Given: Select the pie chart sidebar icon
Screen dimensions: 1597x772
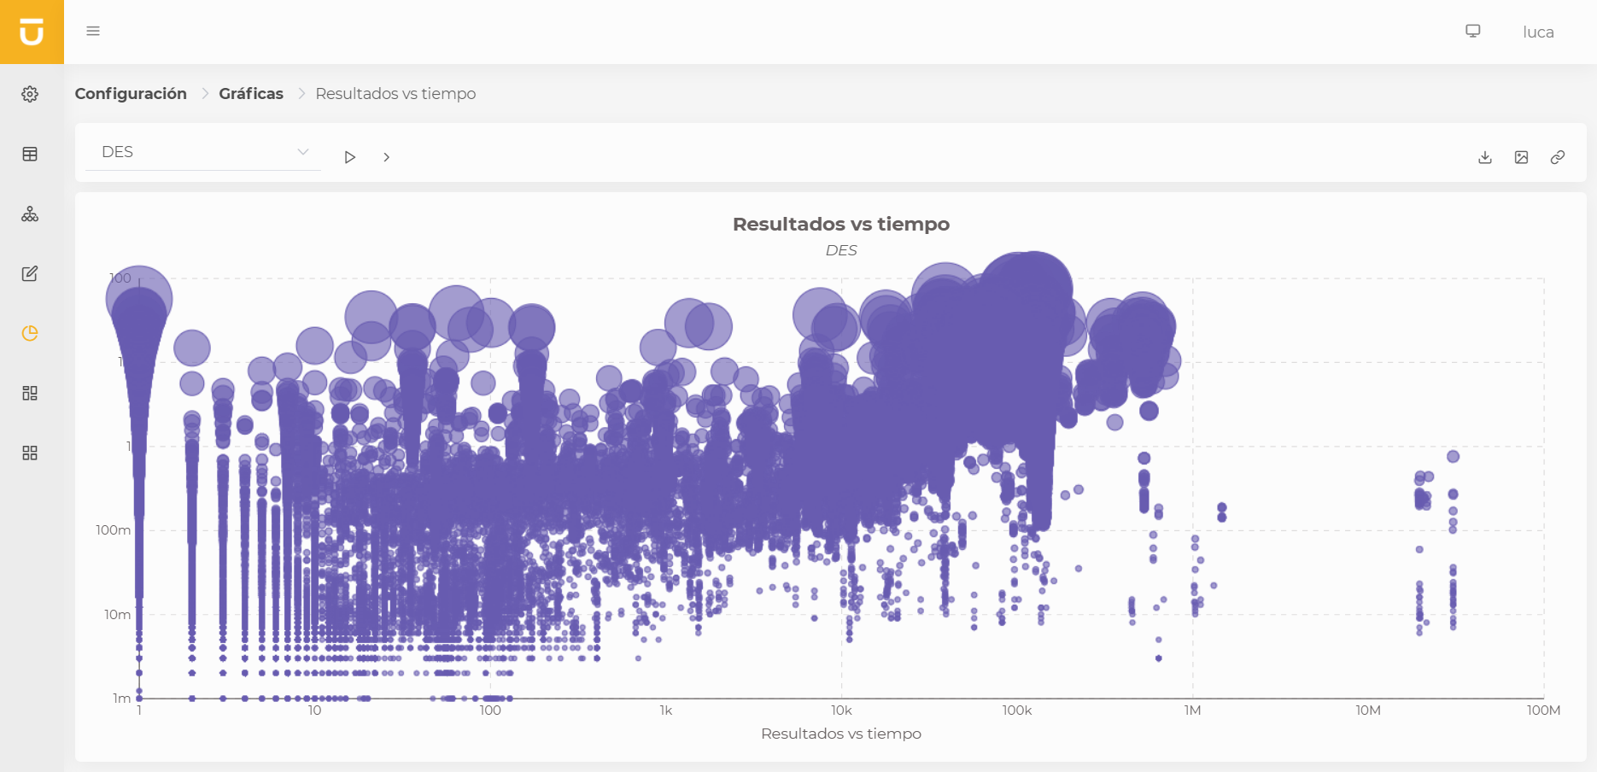Looking at the screenshot, I should (30, 333).
